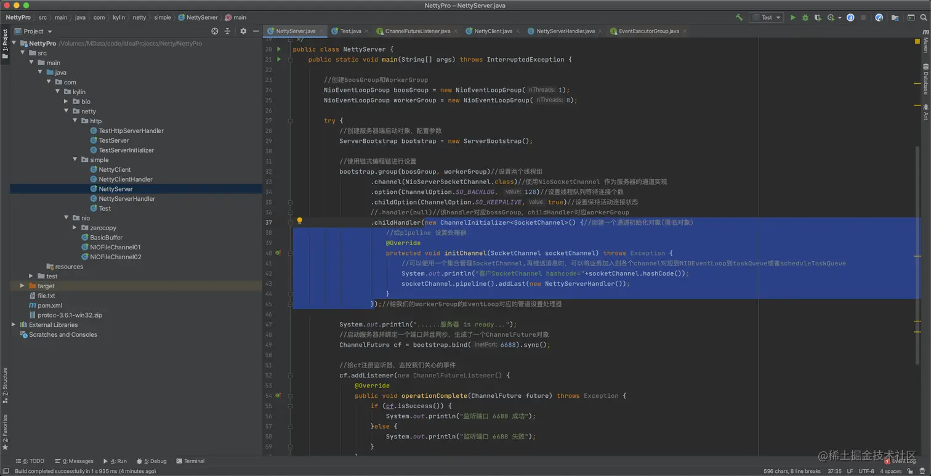931x476 pixels.
Task: Collapse the main folder in tree
Action: [31, 63]
